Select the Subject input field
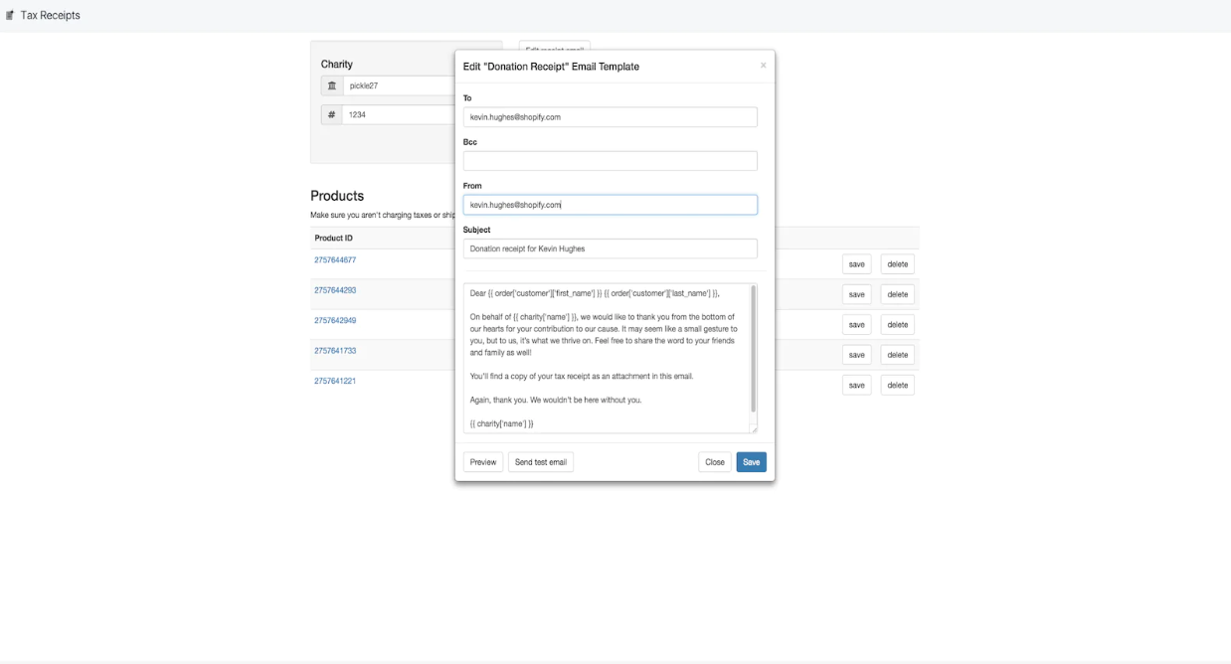Image resolution: width=1231 pixels, height=664 pixels. [610, 249]
